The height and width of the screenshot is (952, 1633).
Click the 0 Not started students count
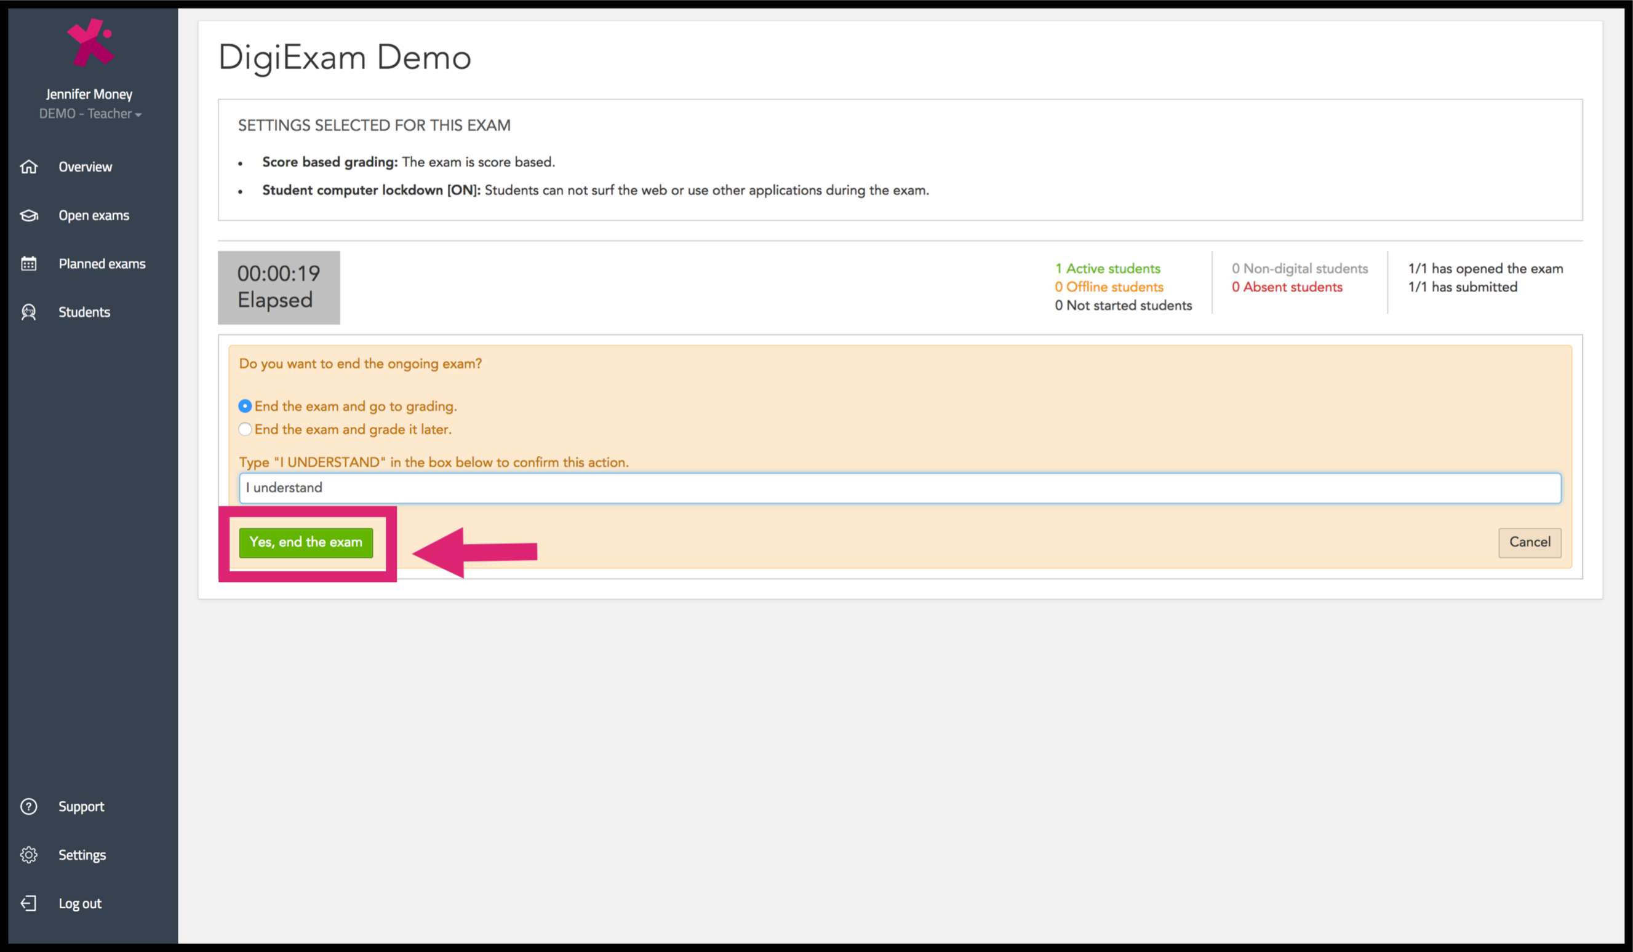(1123, 306)
